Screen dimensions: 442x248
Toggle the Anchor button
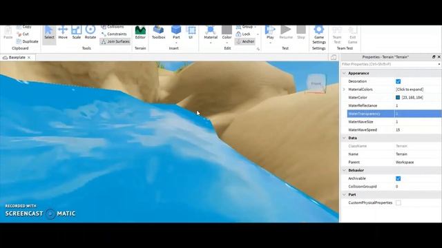click(245, 41)
